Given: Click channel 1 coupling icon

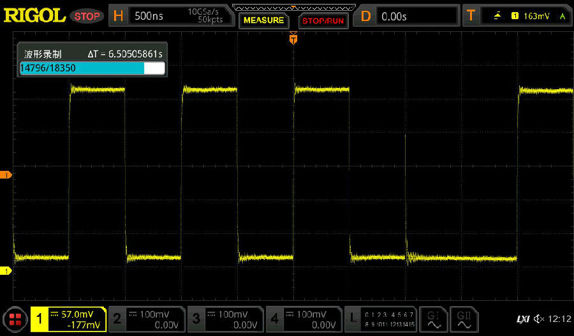Looking at the screenshot, I should point(54,314).
